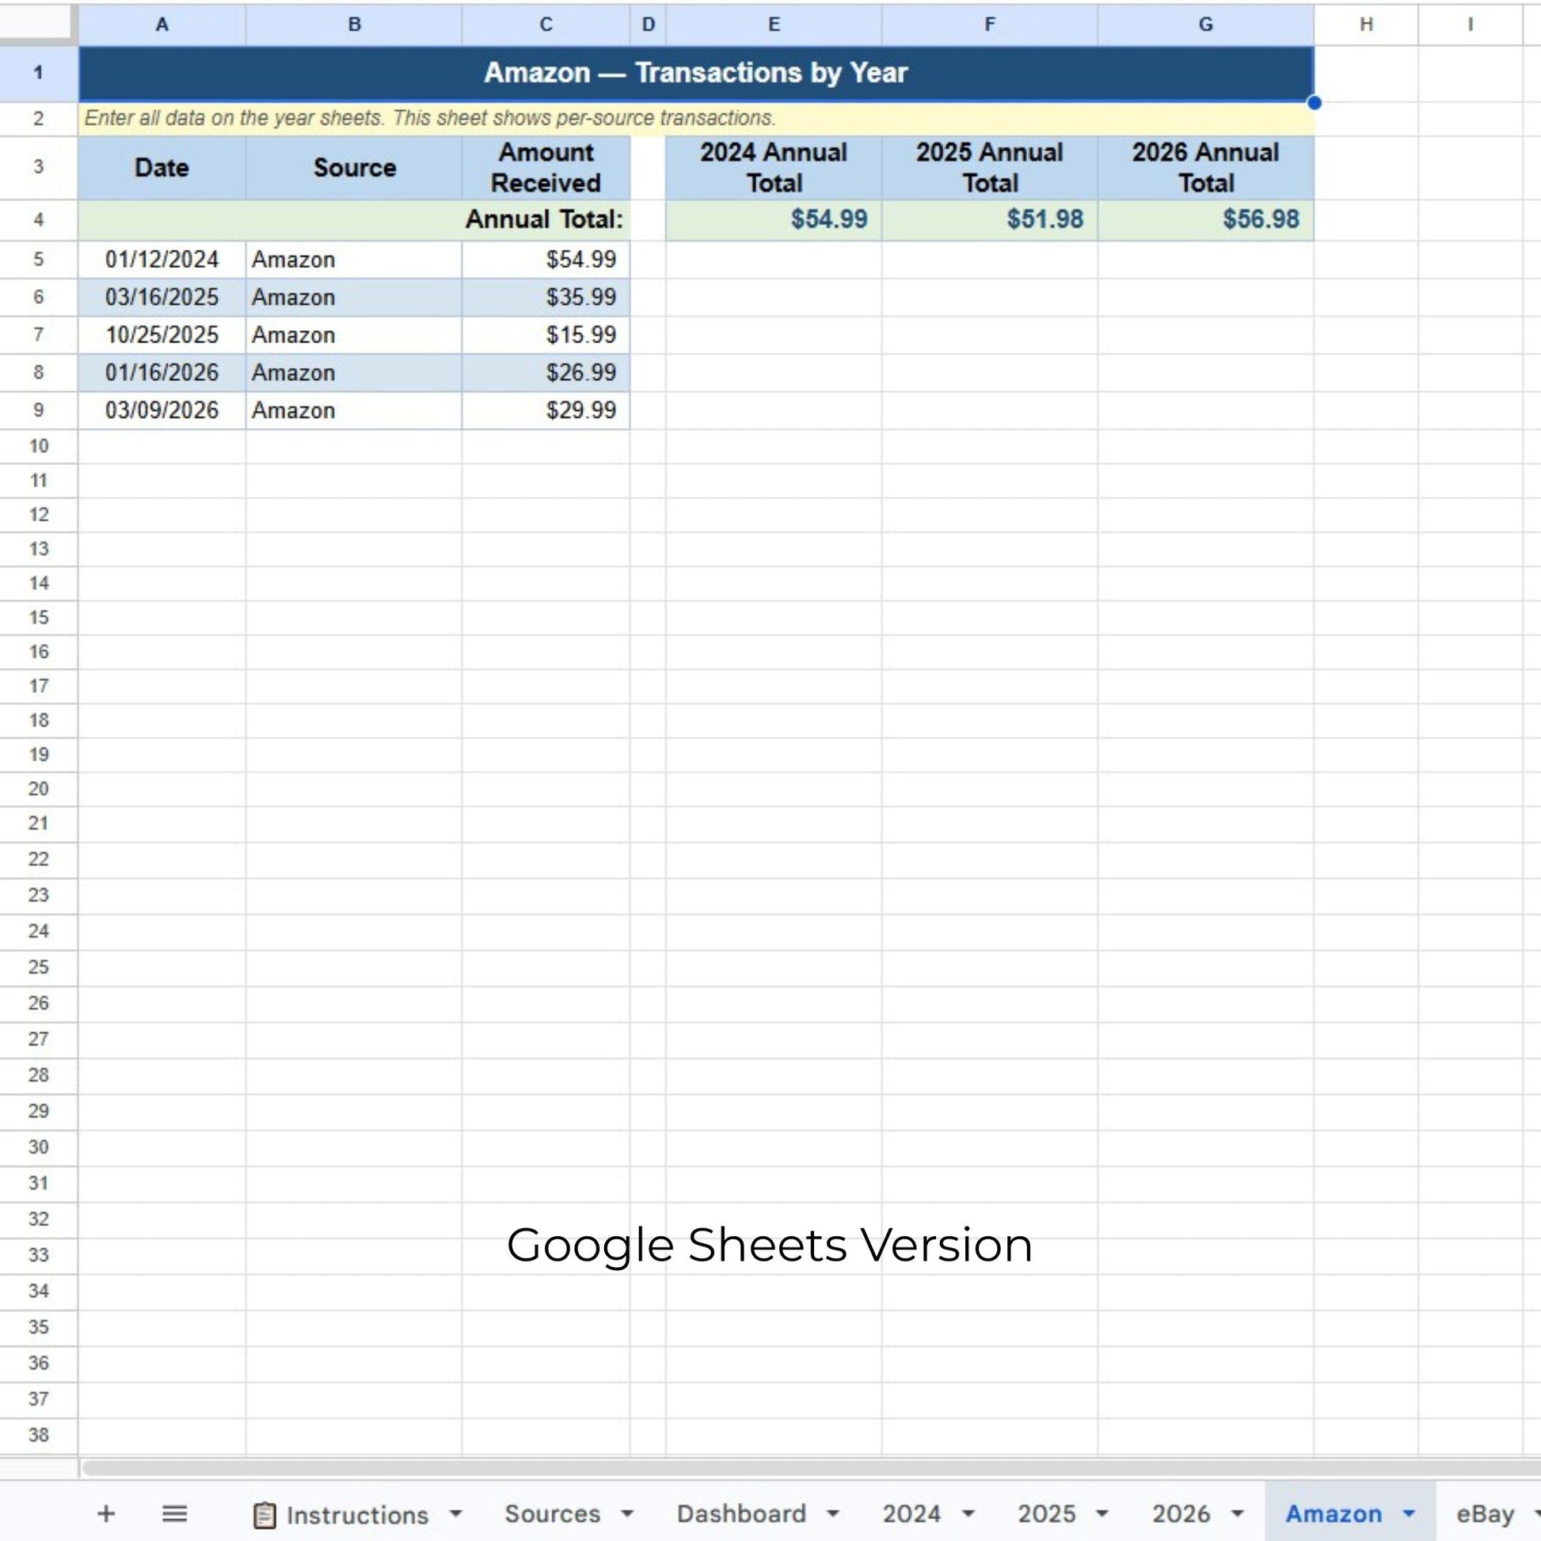
Task: Select column G header
Action: 1206,25
